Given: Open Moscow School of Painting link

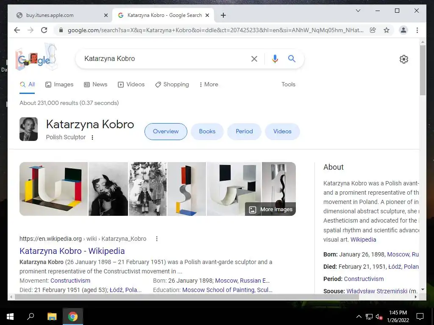Looking at the screenshot, I should 227,290.
